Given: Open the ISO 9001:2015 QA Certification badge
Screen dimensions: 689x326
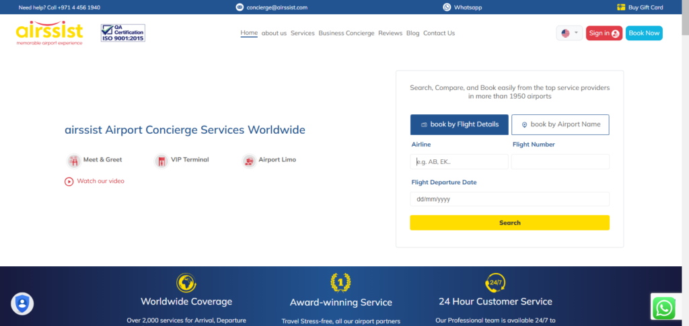Looking at the screenshot, I should pos(123,33).
